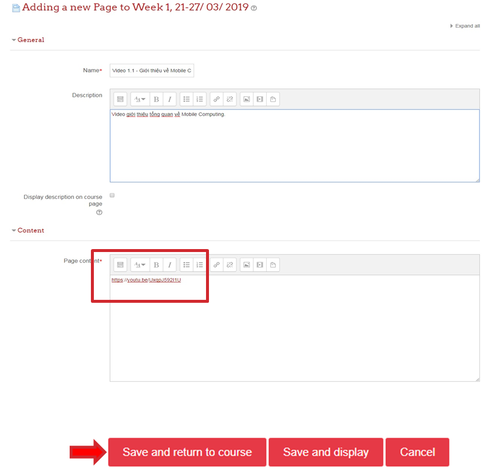Click into the Name text field

point(152,71)
